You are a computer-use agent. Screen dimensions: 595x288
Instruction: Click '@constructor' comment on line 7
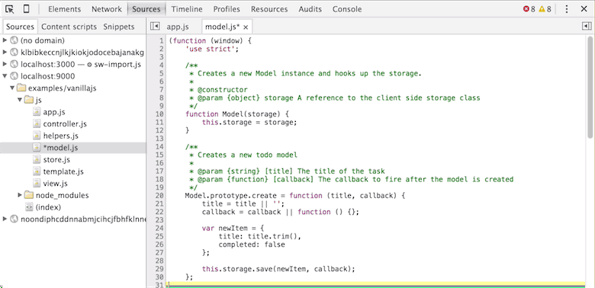pos(223,90)
